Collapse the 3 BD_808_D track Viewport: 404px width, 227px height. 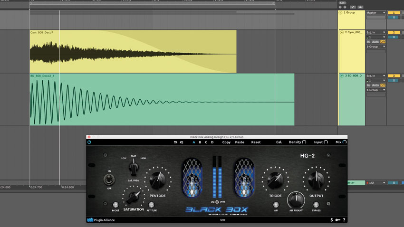click(342, 76)
